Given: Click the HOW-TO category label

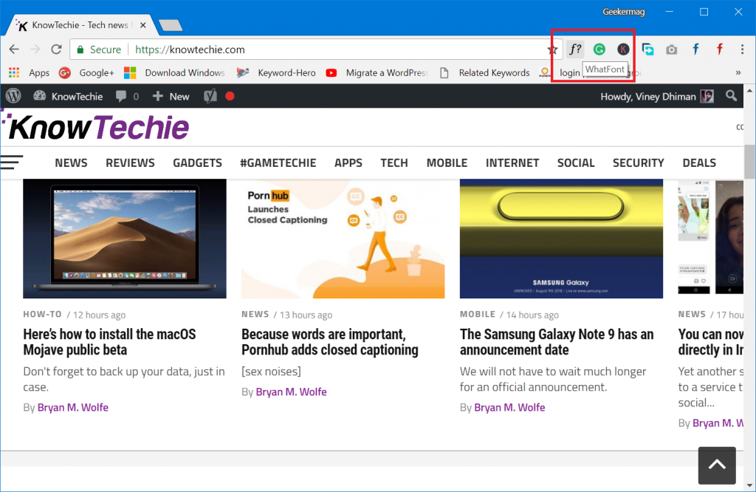Looking at the screenshot, I should (x=42, y=314).
